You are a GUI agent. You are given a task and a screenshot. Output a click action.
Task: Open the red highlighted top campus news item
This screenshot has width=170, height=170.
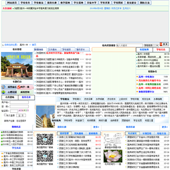pos(60,54)
